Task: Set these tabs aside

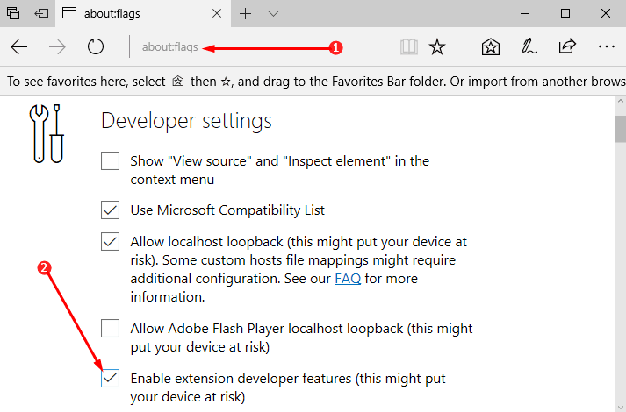Action: [x=41, y=13]
